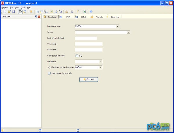Image resolution: width=174 pixels, height=133 pixels.
Task: Open the Help menu
Action: (29, 8)
